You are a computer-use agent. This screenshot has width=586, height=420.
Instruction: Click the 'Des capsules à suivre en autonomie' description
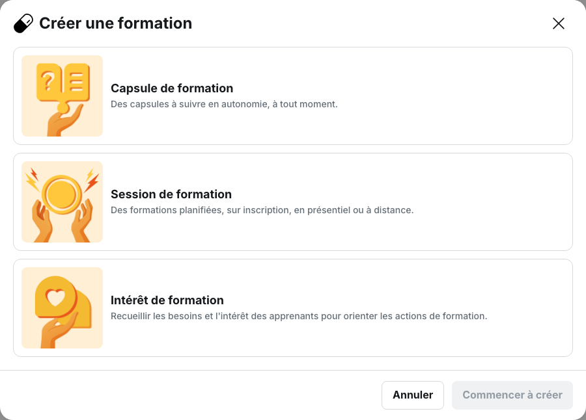[224, 104]
